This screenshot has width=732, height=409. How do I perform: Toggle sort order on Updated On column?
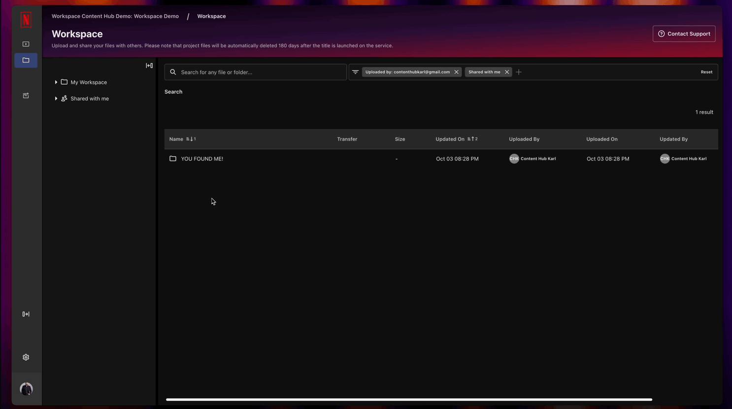click(x=472, y=139)
